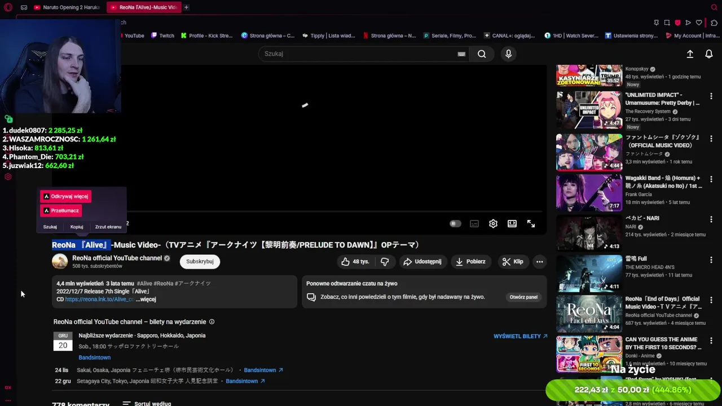Toggle the video autoplay switch
722x406 pixels.
point(455,223)
